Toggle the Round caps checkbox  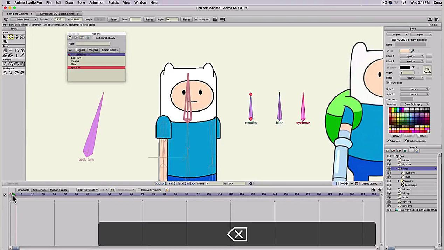(x=388, y=83)
